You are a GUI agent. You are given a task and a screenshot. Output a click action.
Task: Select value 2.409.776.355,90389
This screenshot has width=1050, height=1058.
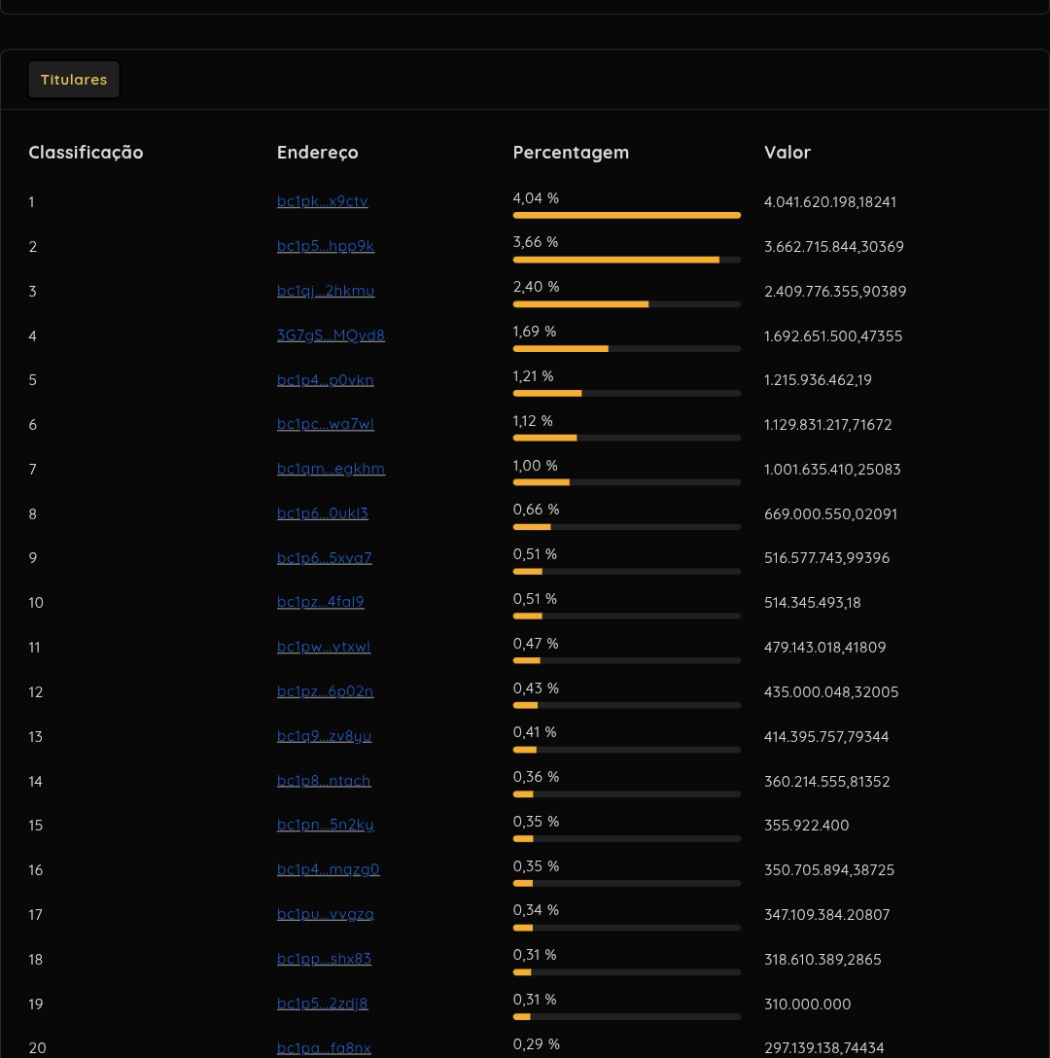pyautogui.click(x=835, y=291)
